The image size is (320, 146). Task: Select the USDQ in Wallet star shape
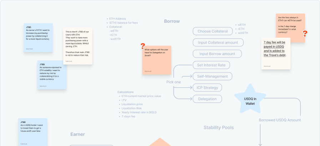coord(250,100)
